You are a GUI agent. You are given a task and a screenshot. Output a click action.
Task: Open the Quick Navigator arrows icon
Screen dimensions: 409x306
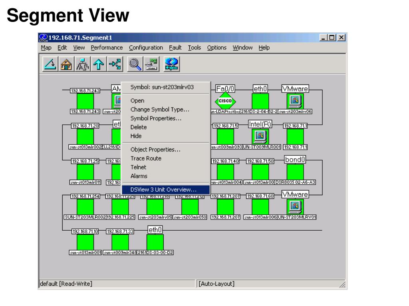tap(115, 64)
